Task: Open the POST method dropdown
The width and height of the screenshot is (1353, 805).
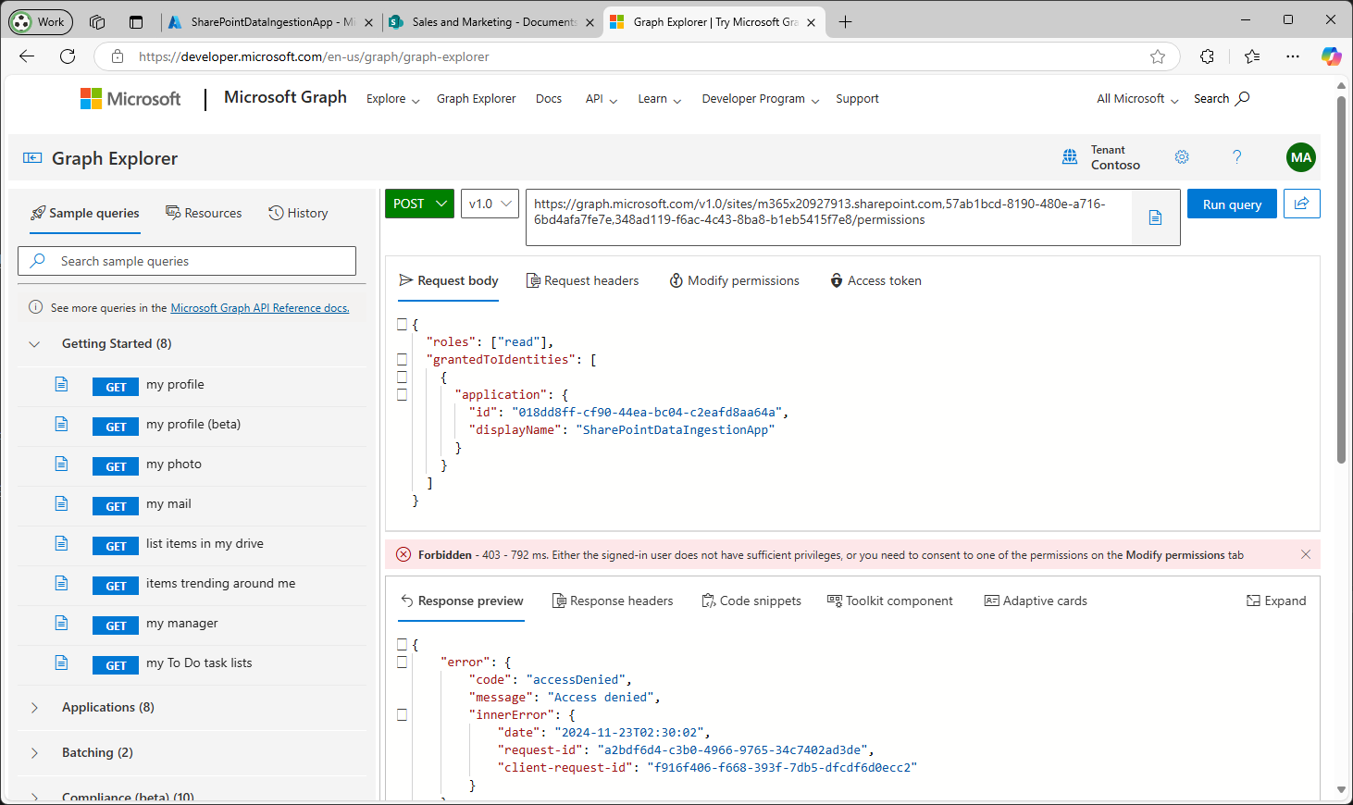Action: (x=418, y=204)
